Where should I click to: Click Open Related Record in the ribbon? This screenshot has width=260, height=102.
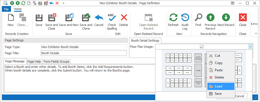(x=148, y=22)
